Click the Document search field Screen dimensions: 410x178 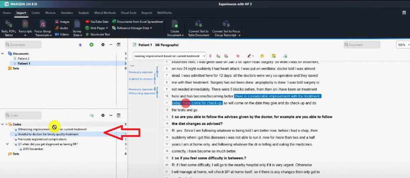pos(362,45)
